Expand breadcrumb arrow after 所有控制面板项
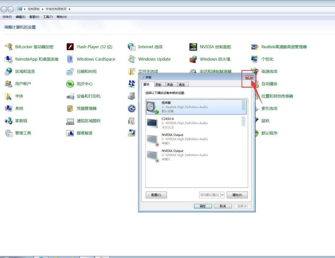Screen dimensions: 335x258 coord(69,9)
